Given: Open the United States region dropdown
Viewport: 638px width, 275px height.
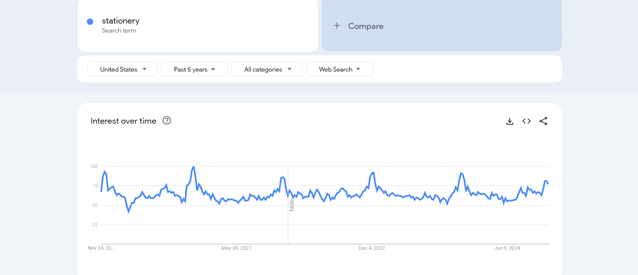Looking at the screenshot, I should pyautogui.click(x=123, y=69).
